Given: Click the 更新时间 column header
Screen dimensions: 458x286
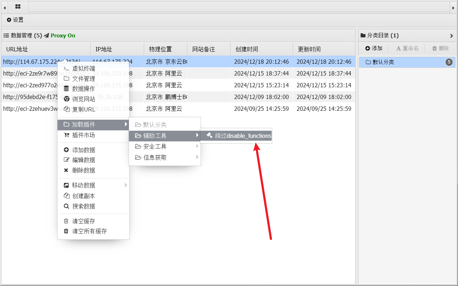Looking at the screenshot, I should pyautogui.click(x=324, y=49).
